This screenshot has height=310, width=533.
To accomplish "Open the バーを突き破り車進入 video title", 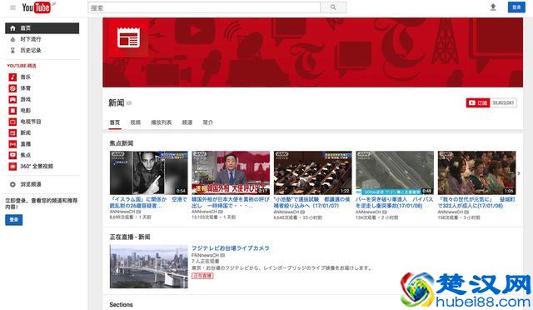I will coord(394,202).
